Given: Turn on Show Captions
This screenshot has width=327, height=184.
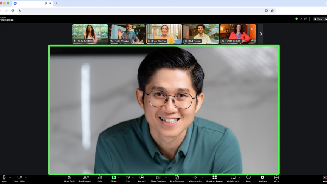Looking at the screenshot, I should click(x=158, y=178).
